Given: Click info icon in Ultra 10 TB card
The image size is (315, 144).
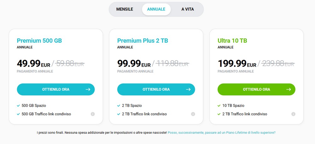Looking at the screenshot, I should 293,114.
